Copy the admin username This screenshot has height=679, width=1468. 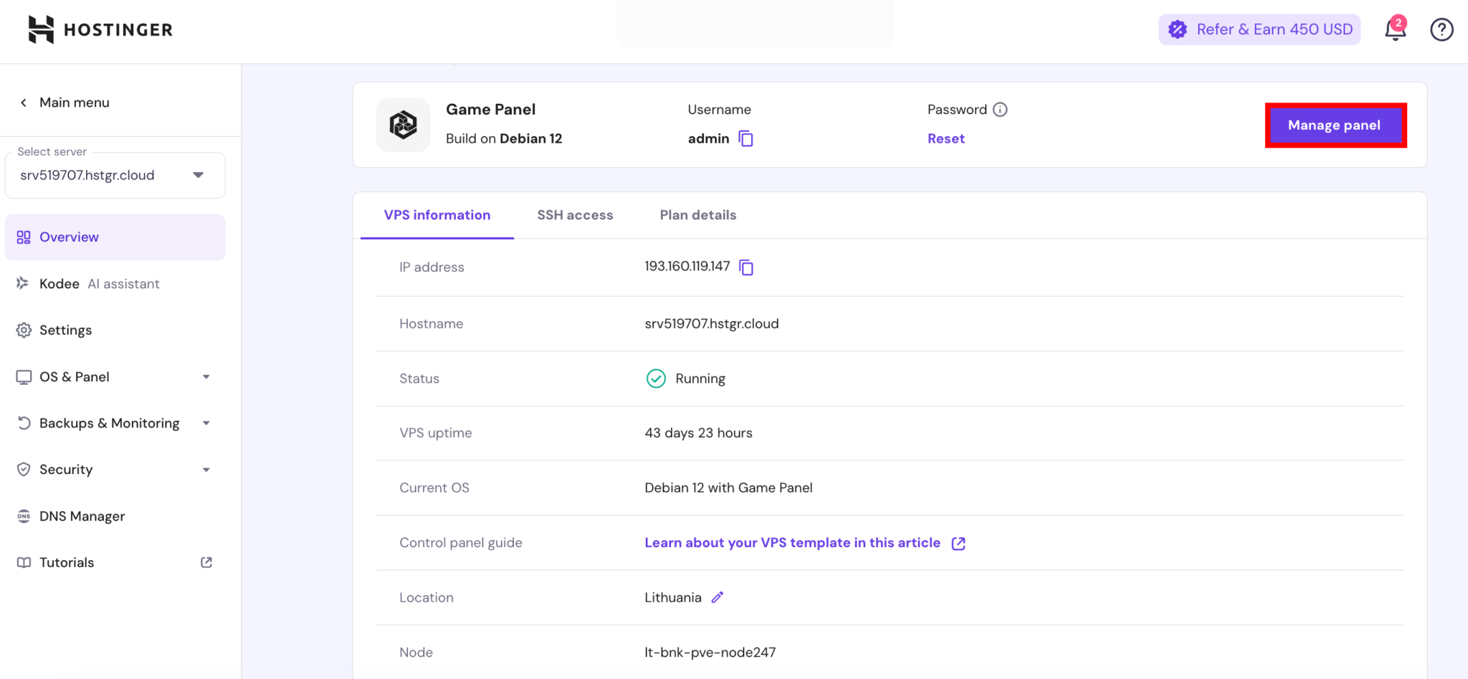[x=745, y=138]
